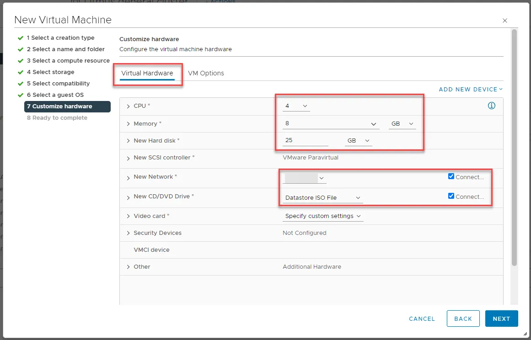This screenshot has height=340, width=531.
Task: Expand the New SCSI controller section
Action: click(128, 157)
